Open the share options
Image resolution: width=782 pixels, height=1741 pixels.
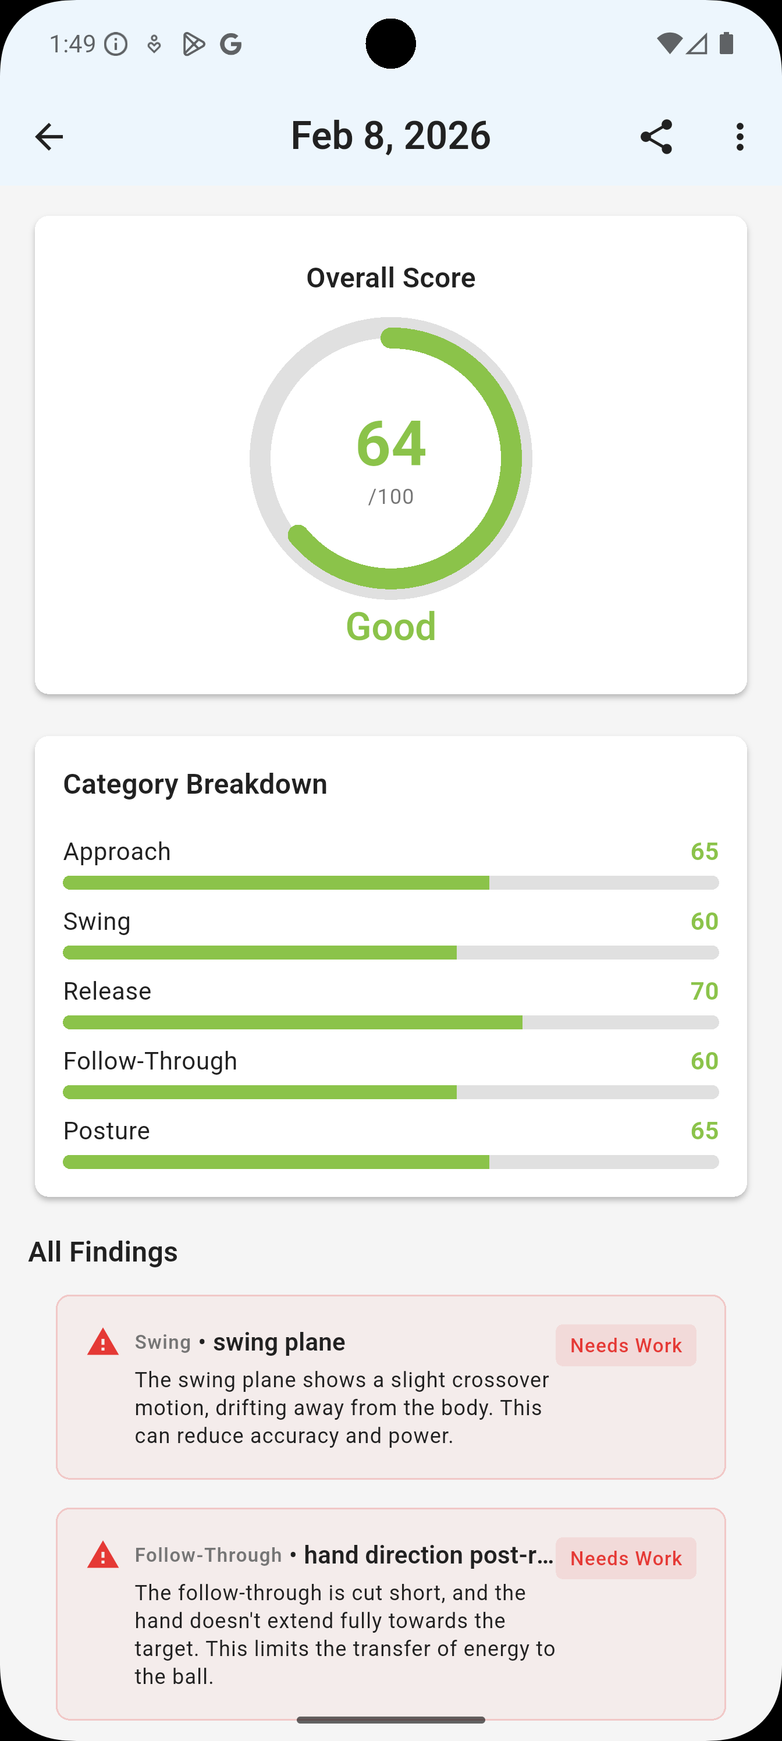[655, 137]
